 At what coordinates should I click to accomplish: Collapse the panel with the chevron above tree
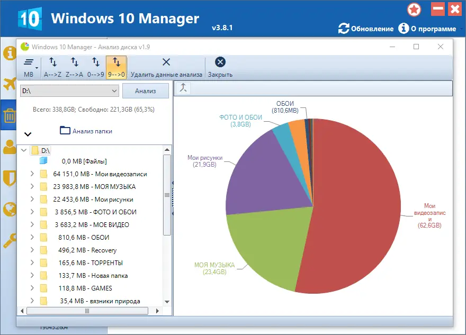[x=28, y=134]
